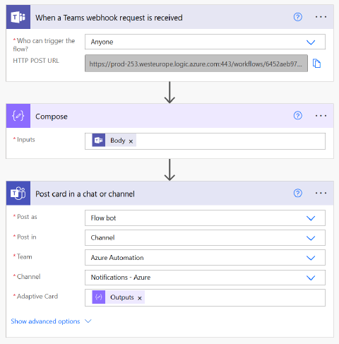Open help for the Compose action

pos(298,116)
